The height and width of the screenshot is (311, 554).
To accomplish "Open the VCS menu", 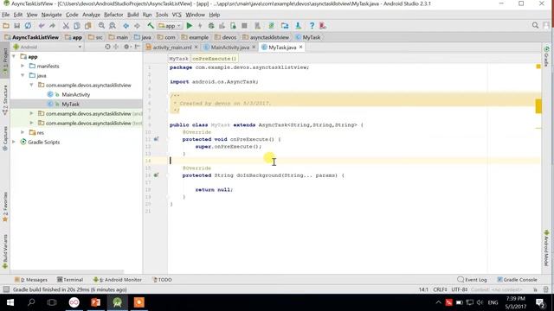I will [177, 15].
